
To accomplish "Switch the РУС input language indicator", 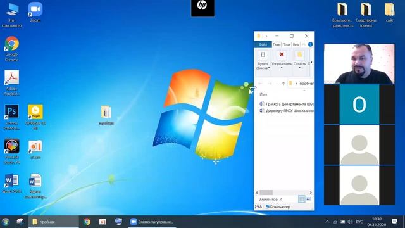I will (359, 222).
